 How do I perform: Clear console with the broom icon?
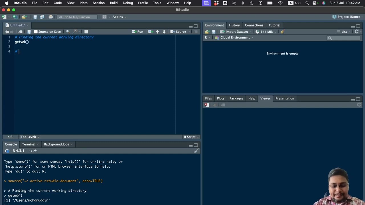(x=196, y=151)
